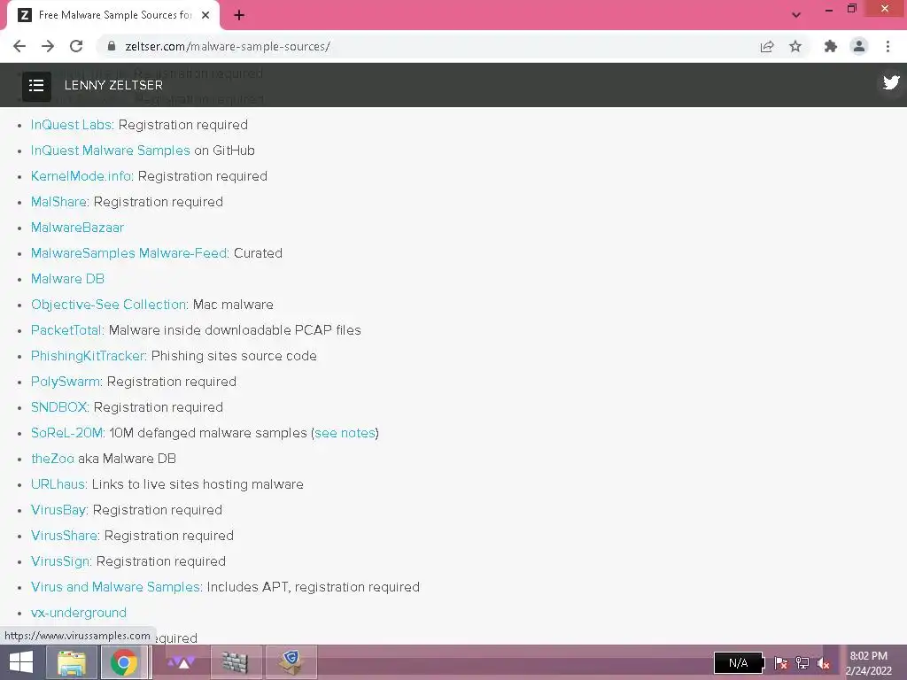Open the PhishingKitTracker link
The image size is (907, 680).
coord(89,356)
